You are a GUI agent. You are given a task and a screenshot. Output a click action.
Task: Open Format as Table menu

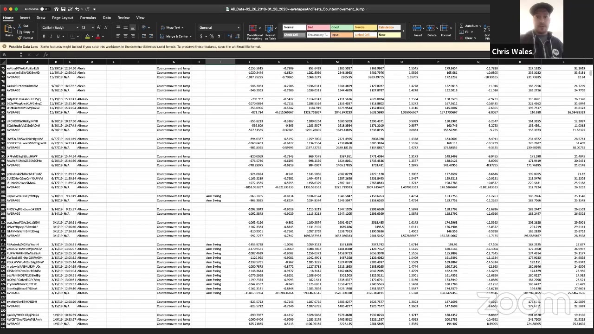coord(271,32)
